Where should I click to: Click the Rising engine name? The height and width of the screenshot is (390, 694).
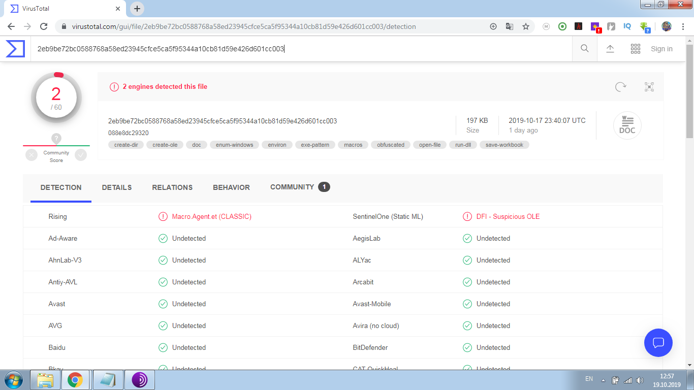click(x=58, y=216)
